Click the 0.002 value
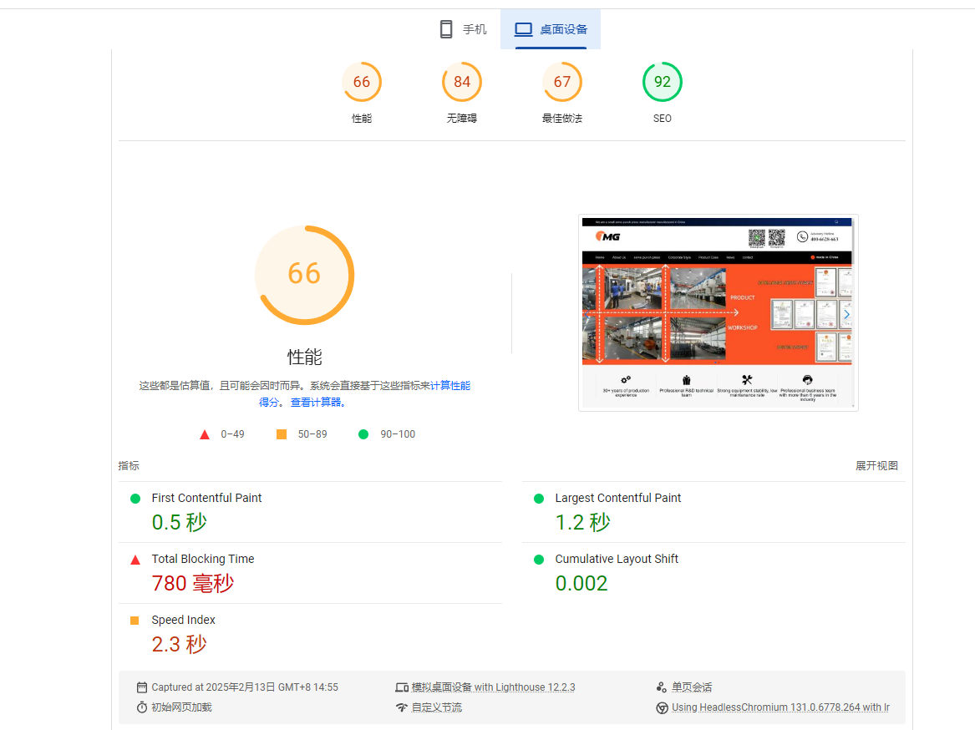 click(x=581, y=583)
